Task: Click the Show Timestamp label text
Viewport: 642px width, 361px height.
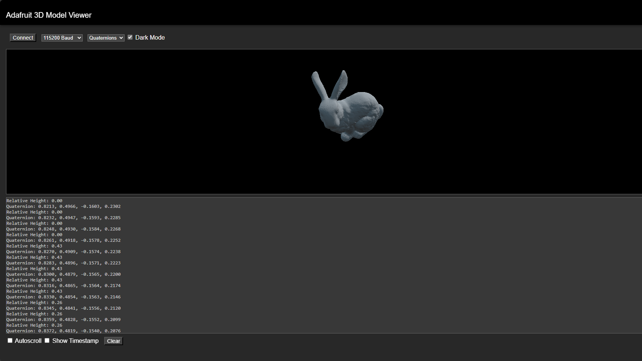Action: 75,341
